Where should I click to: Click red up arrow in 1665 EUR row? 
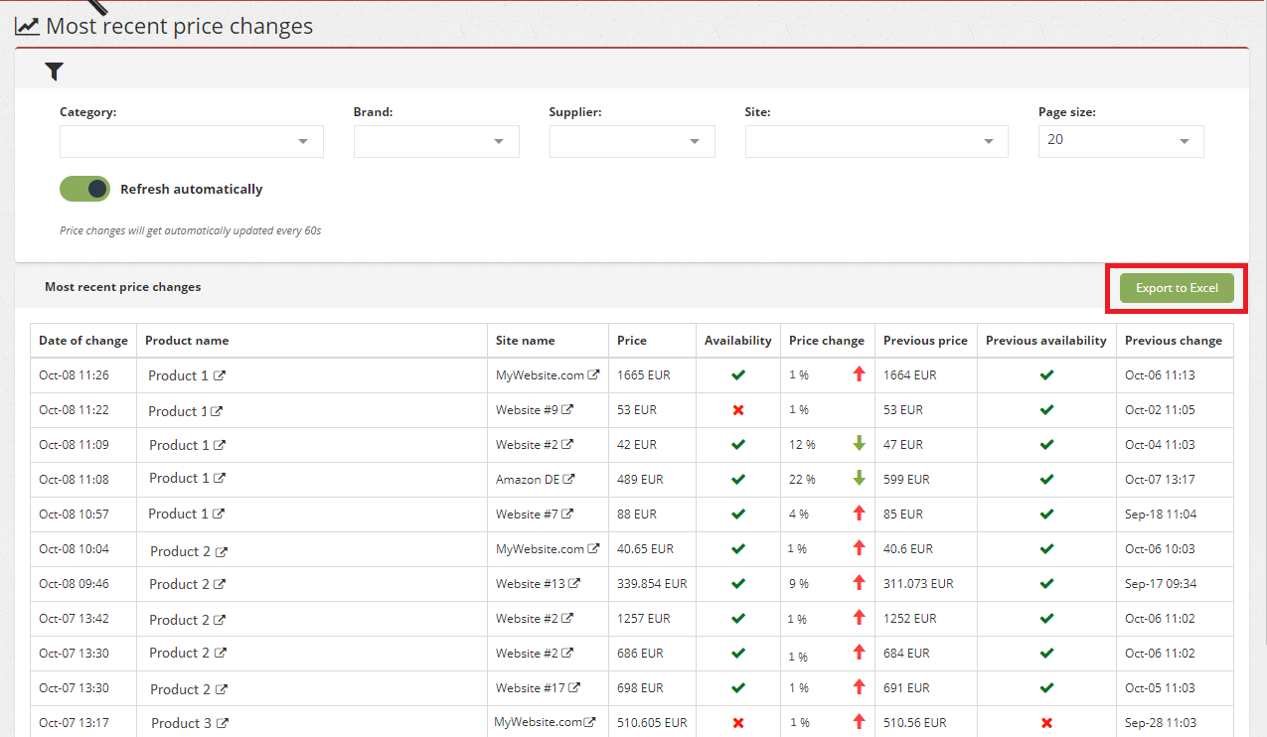(x=860, y=374)
